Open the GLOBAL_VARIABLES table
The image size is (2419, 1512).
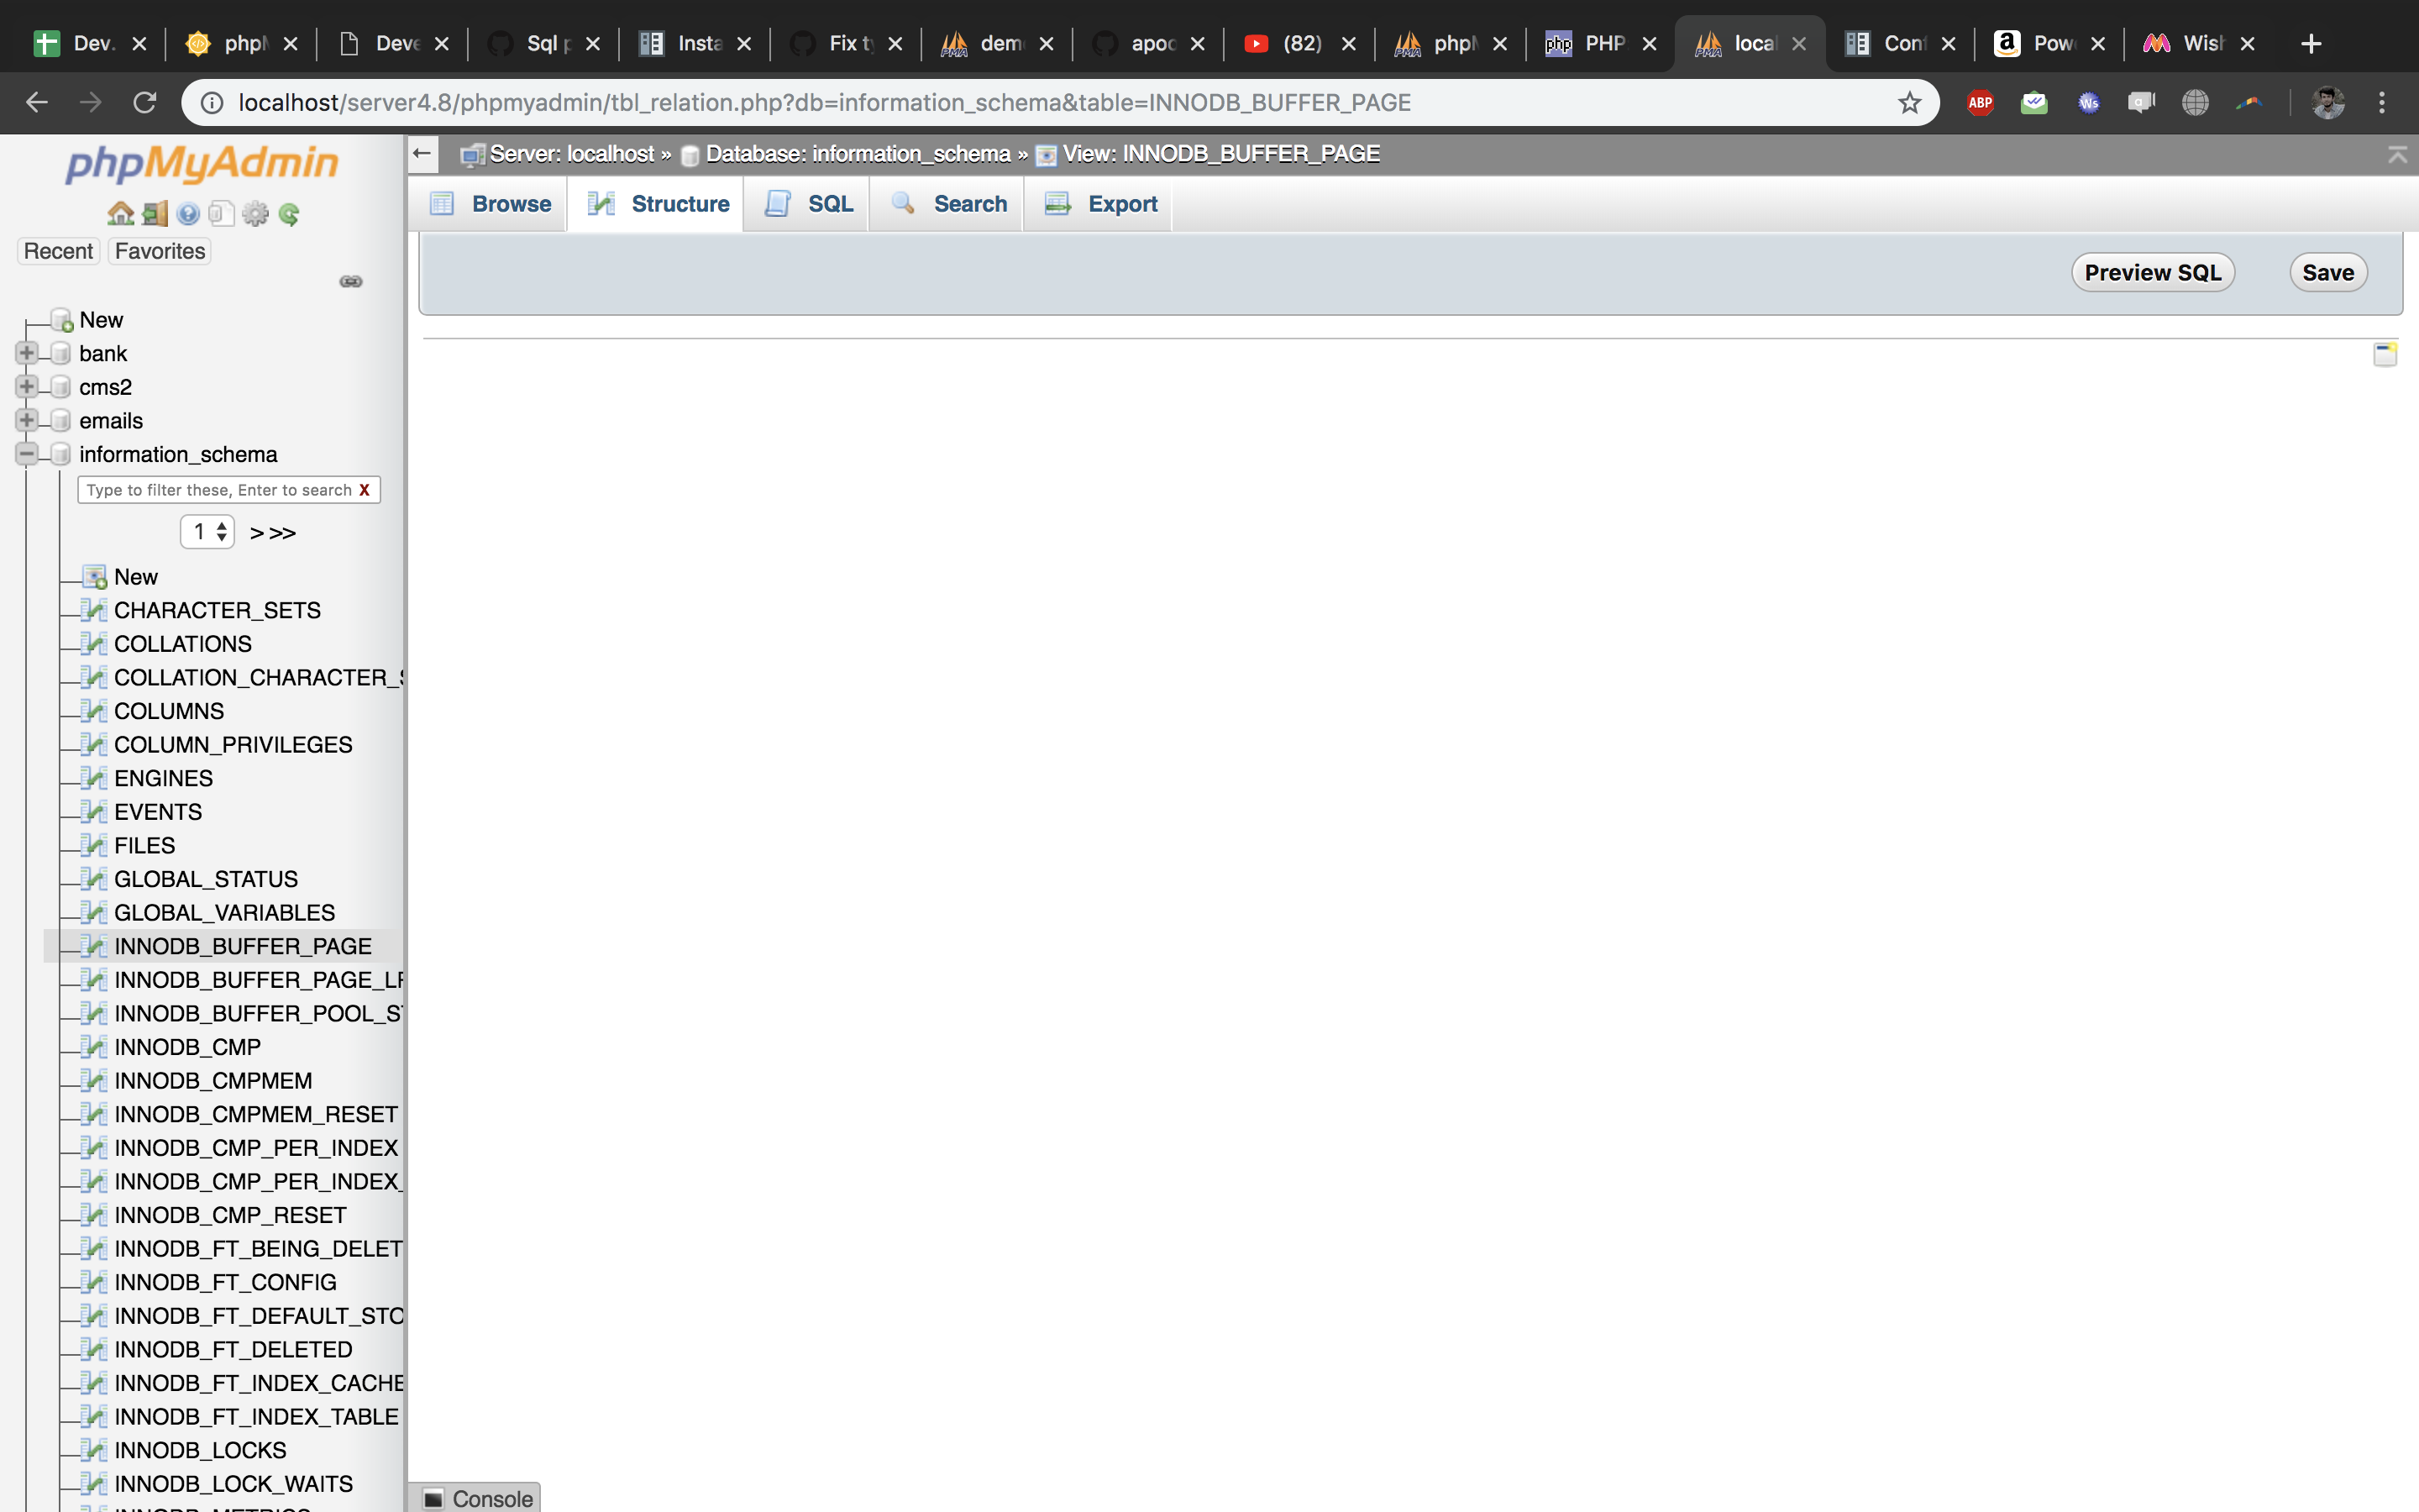pyautogui.click(x=224, y=912)
